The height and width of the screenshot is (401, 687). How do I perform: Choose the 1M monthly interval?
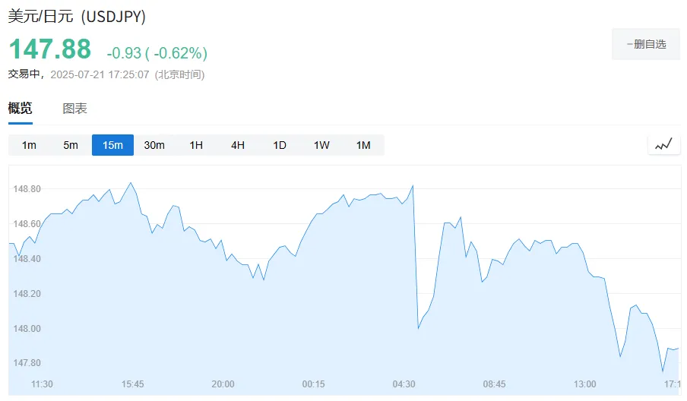pos(363,145)
